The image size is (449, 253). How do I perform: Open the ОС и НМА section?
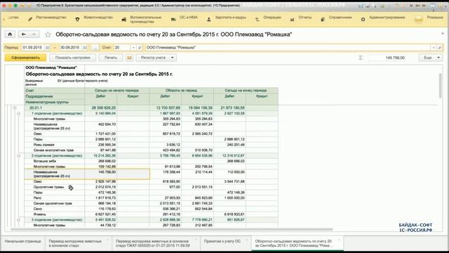(x=184, y=18)
